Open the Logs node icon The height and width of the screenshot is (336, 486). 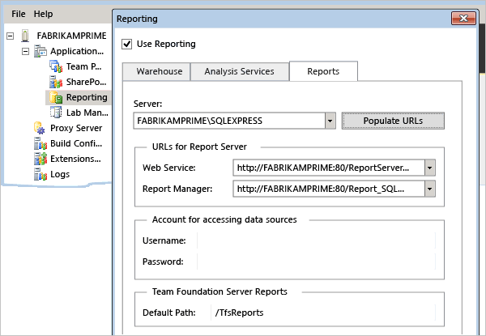pyautogui.click(x=40, y=174)
